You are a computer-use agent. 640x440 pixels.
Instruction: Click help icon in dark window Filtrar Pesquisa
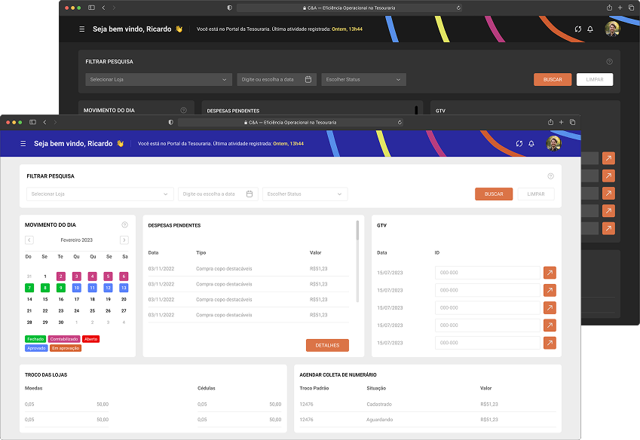click(x=609, y=62)
